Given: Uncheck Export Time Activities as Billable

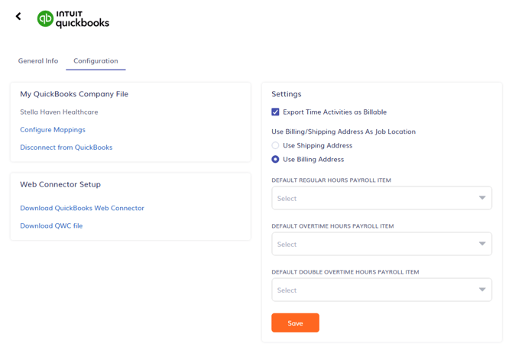Looking at the screenshot, I should pos(276,112).
